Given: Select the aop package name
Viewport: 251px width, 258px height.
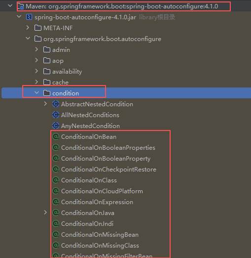Looking at the screenshot, I should point(58,61).
